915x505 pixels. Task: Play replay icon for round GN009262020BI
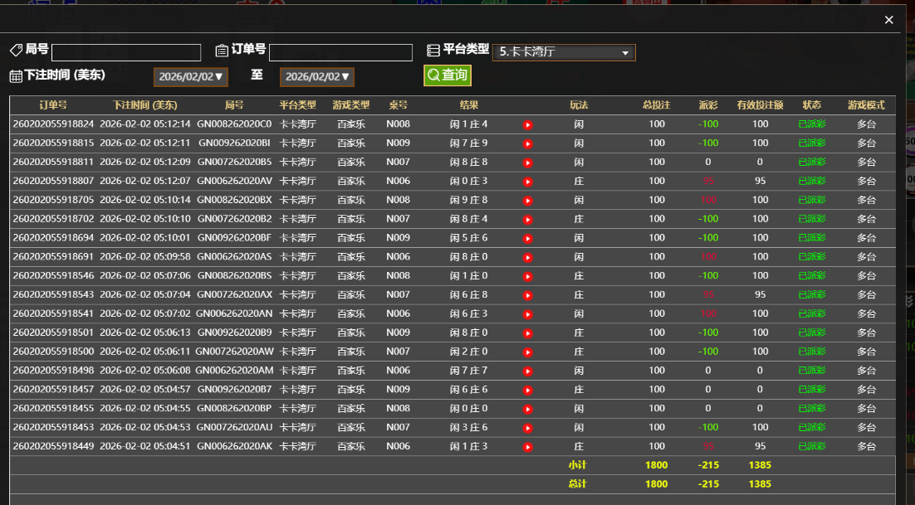pos(527,144)
